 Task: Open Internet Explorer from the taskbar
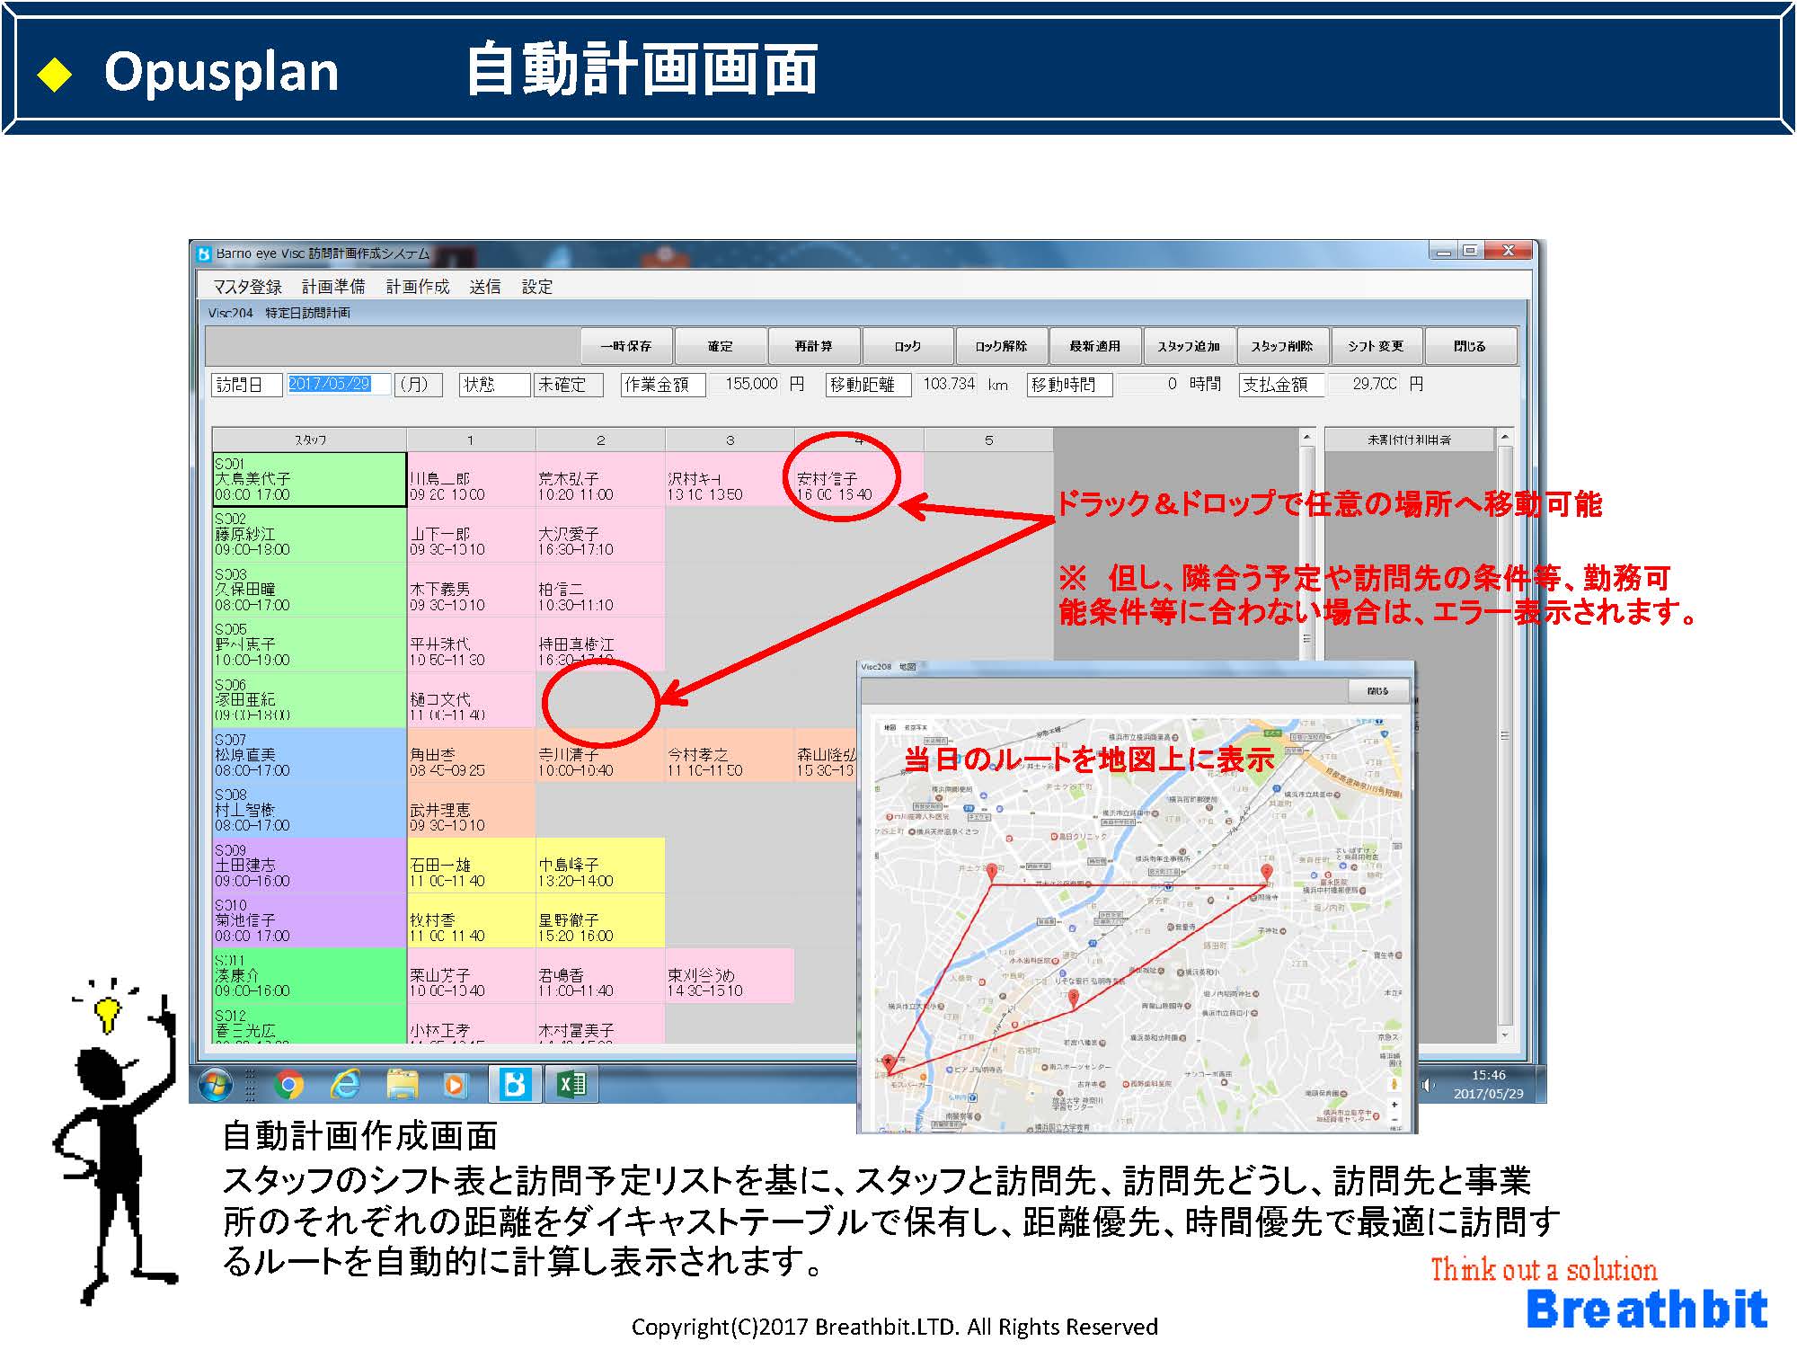click(x=345, y=1085)
